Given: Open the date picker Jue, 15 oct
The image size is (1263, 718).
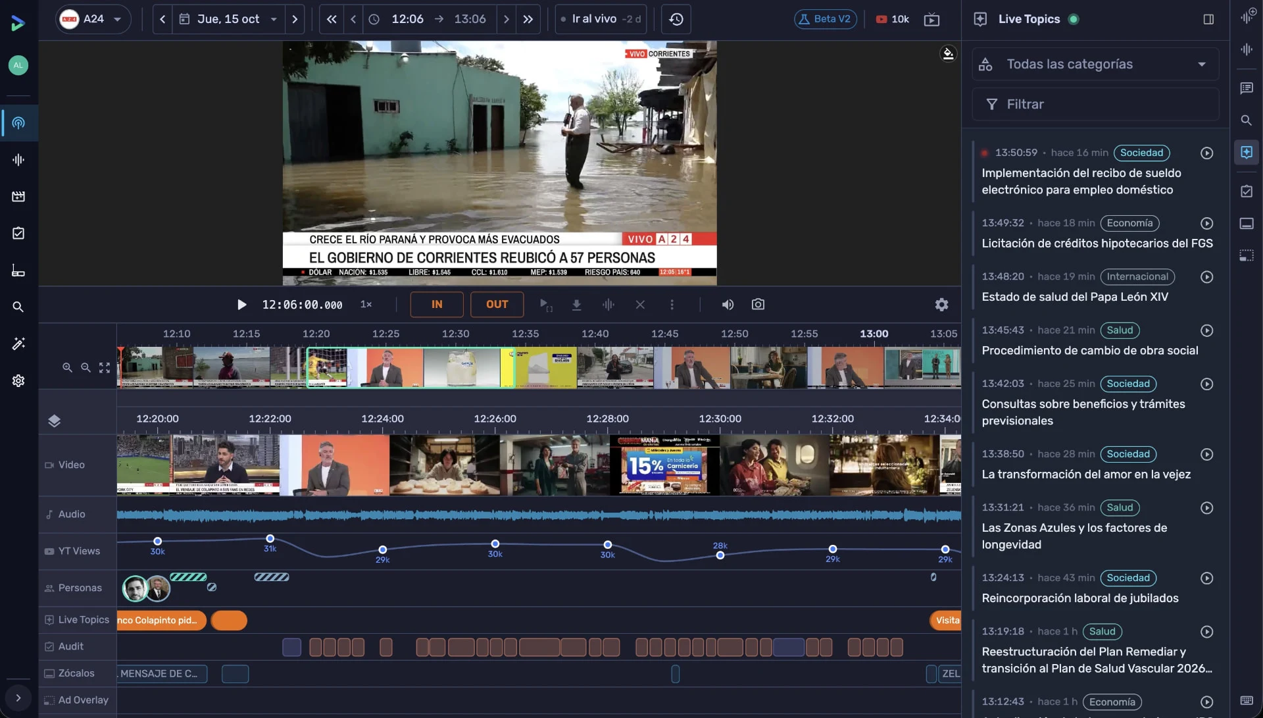Looking at the screenshot, I should [229, 19].
